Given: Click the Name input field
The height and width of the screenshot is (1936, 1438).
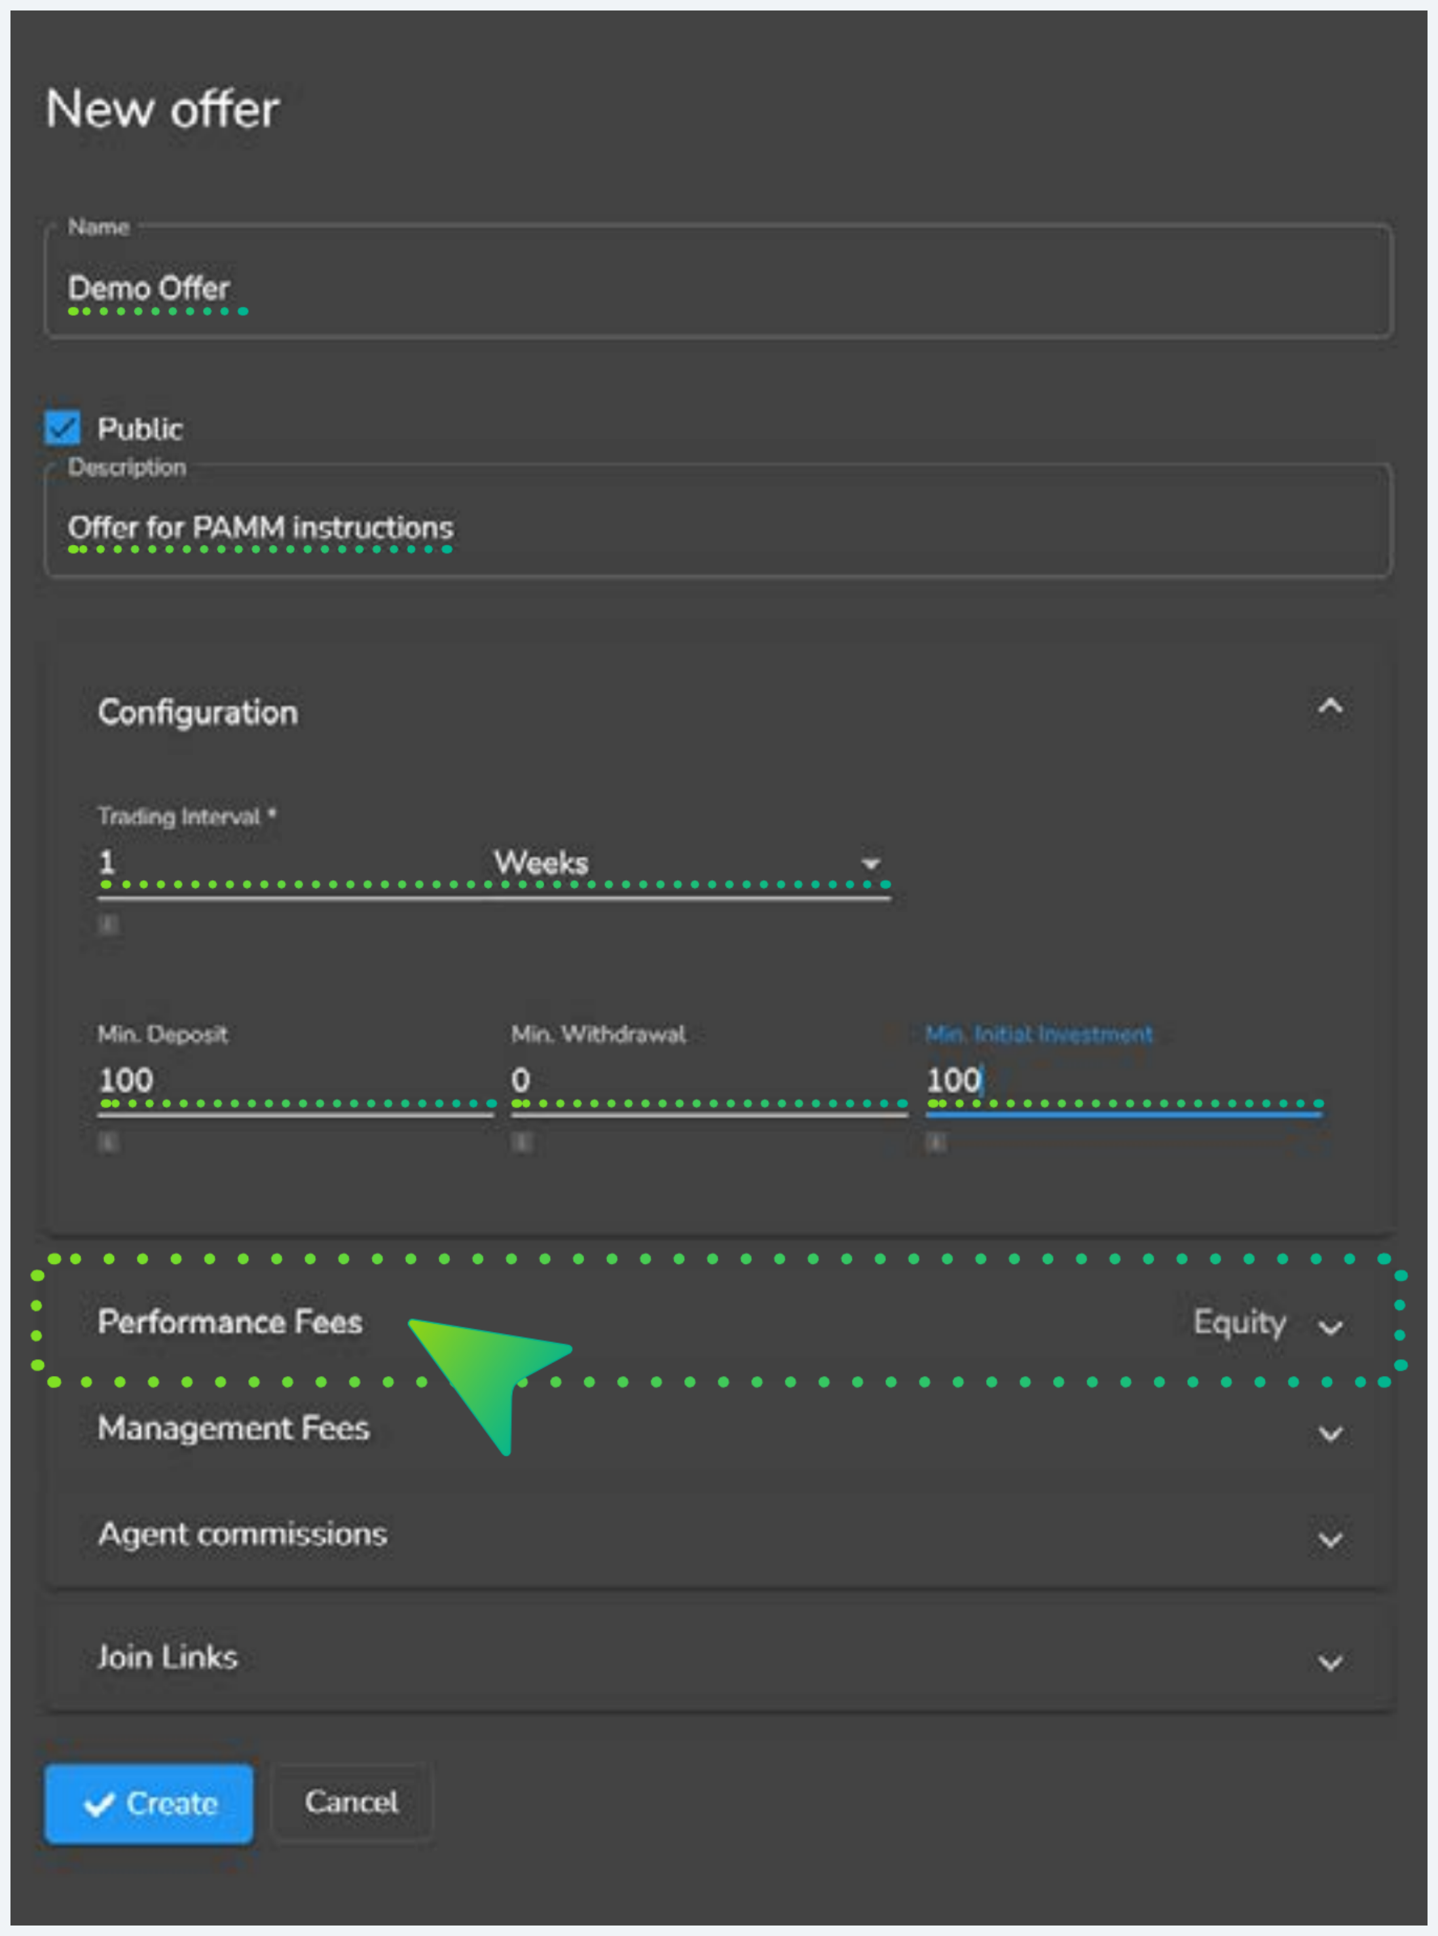Looking at the screenshot, I should 718,282.
